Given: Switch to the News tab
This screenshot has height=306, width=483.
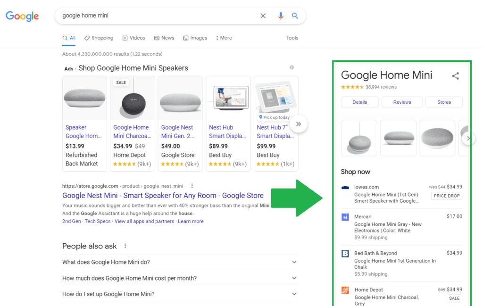Looking at the screenshot, I should (164, 38).
